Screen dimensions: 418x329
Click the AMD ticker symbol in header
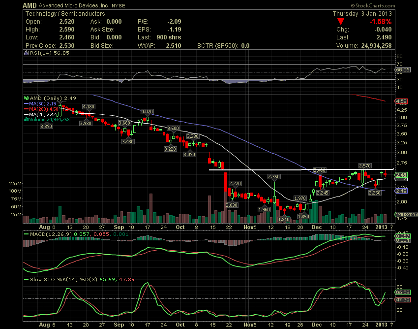30,5
